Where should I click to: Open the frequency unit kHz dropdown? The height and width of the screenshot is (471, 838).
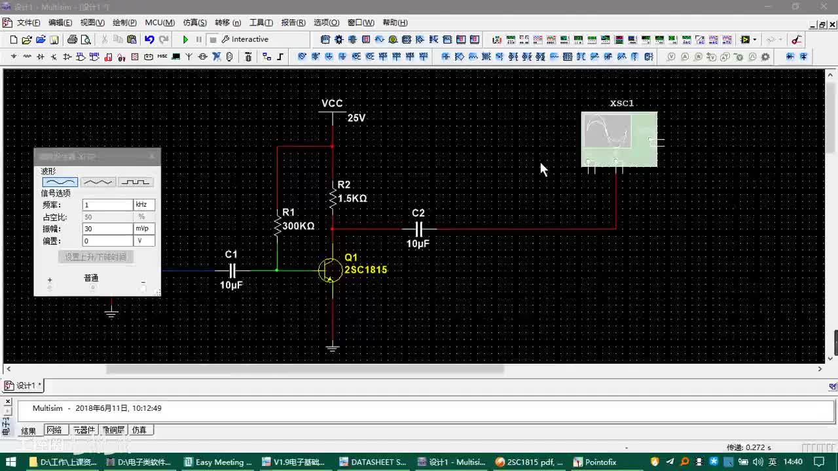[x=144, y=205]
